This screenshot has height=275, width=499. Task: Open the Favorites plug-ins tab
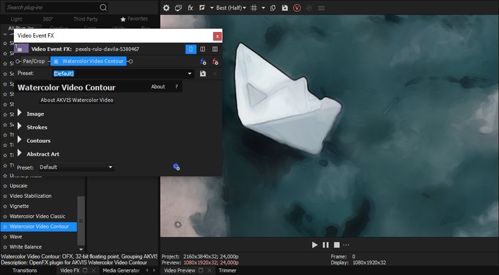(134, 19)
